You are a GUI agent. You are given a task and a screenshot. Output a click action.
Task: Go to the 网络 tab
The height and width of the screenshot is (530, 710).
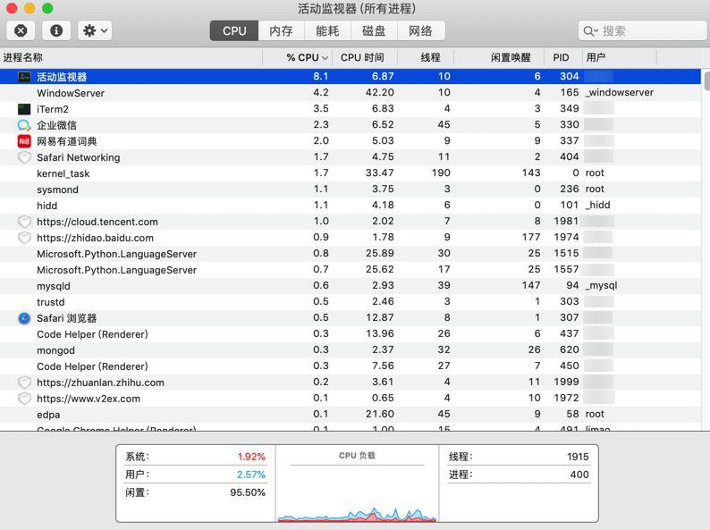(420, 30)
